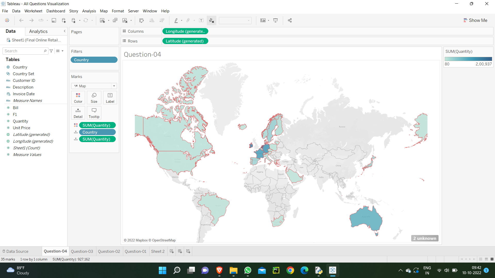Image resolution: width=495 pixels, height=278 pixels.
Task: Toggle the Highlight pen tool
Action: pyautogui.click(x=176, y=20)
